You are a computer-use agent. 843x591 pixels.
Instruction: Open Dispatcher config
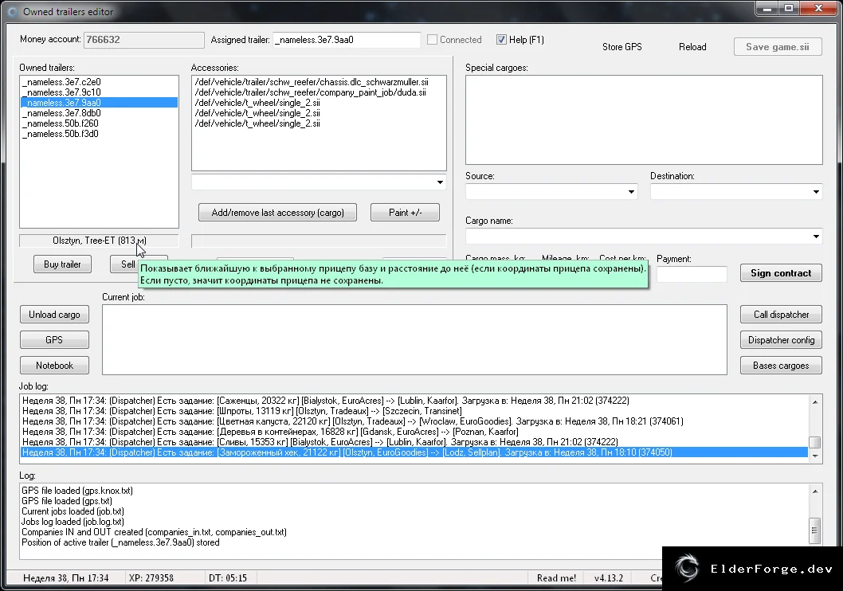coord(781,340)
